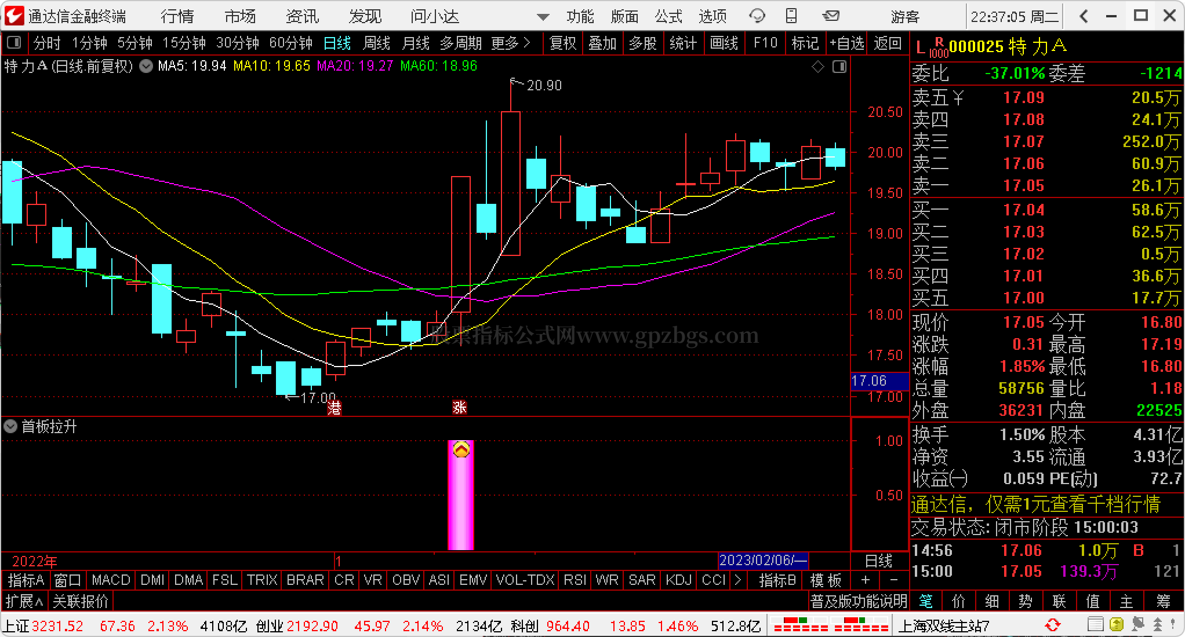Screen dimensions: 1185x637
Task: Click the list window icon in status bar
Action: coord(1095,625)
